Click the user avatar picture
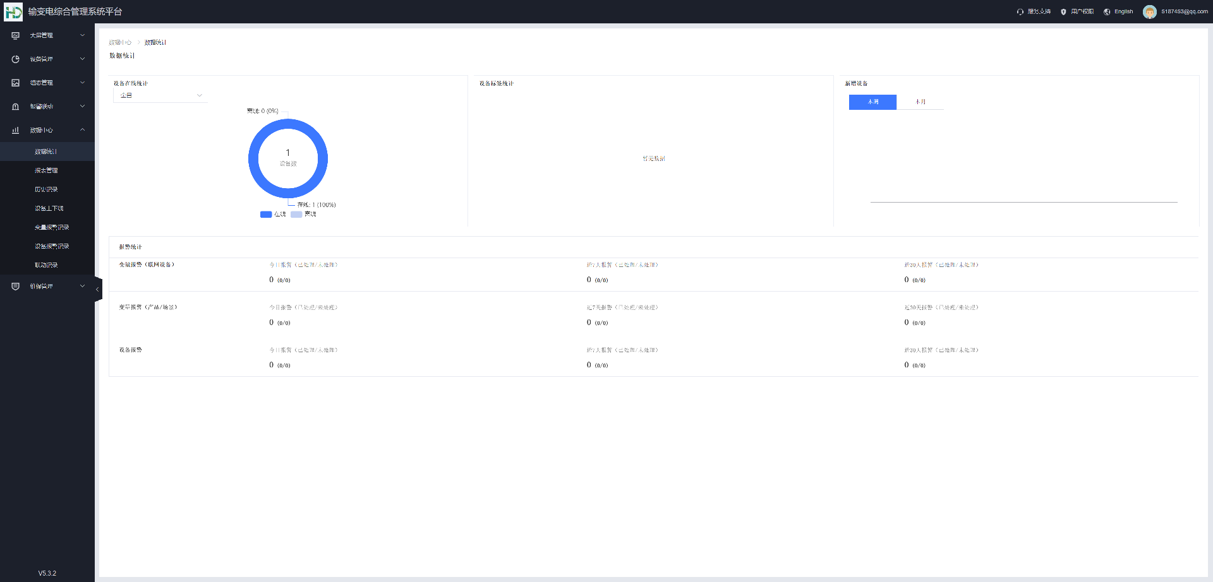The height and width of the screenshot is (582, 1213). tap(1149, 12)
